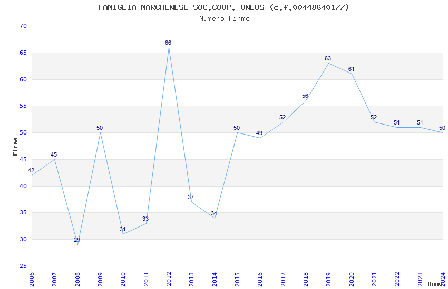448x289 pixels.
Task: Click the x-axis year 2014
Action: pos(215,280)
